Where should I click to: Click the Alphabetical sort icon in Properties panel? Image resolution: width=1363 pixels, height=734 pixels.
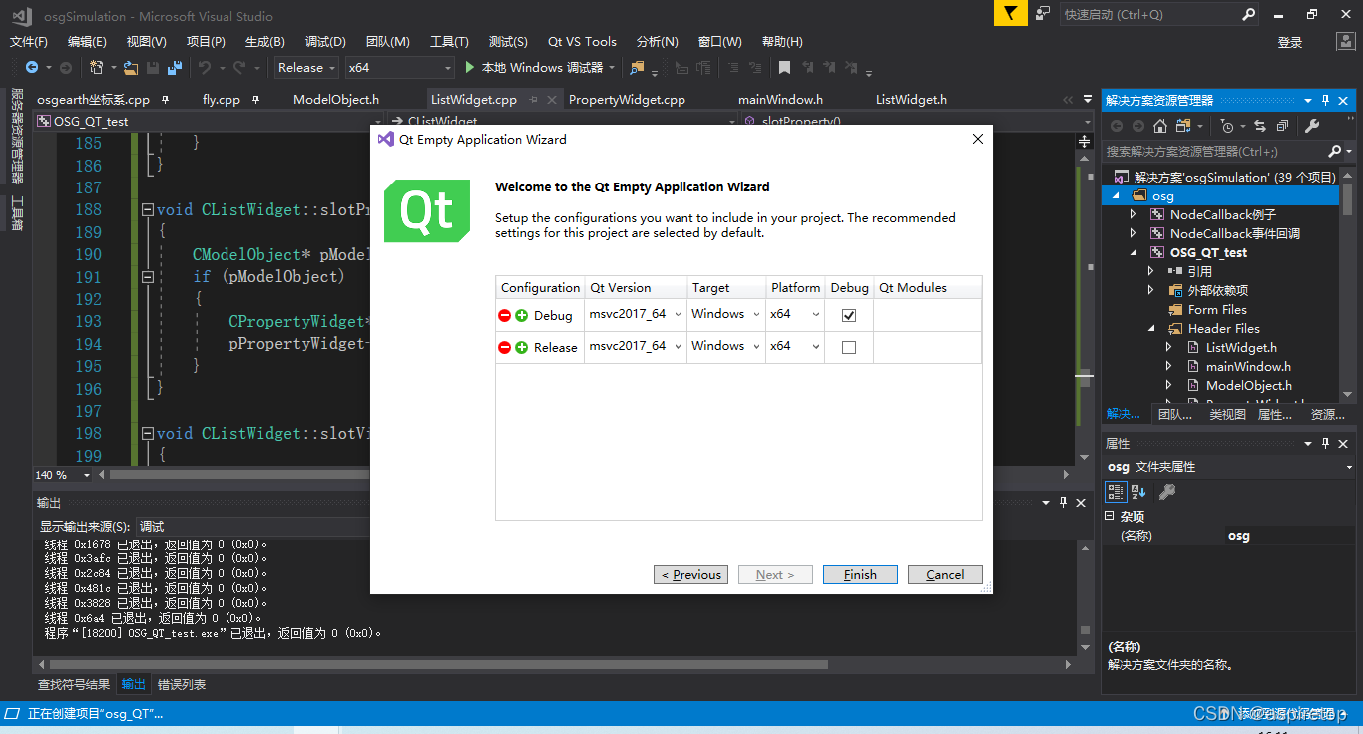(1138, 492)
